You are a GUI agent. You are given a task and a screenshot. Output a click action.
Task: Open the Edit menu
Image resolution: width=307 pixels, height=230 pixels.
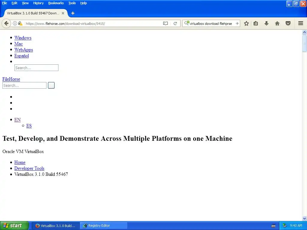pos(14,3)
